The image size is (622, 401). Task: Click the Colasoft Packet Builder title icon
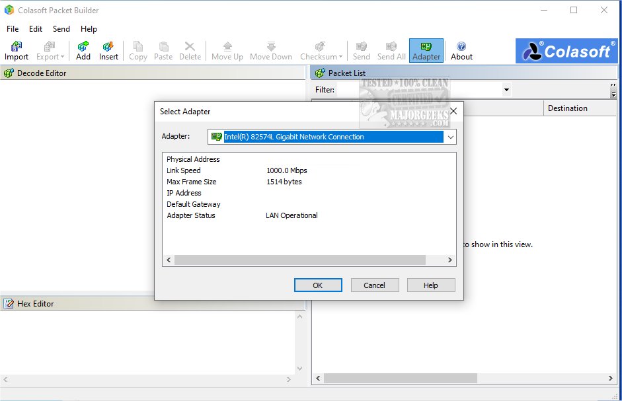coord(9,10)
